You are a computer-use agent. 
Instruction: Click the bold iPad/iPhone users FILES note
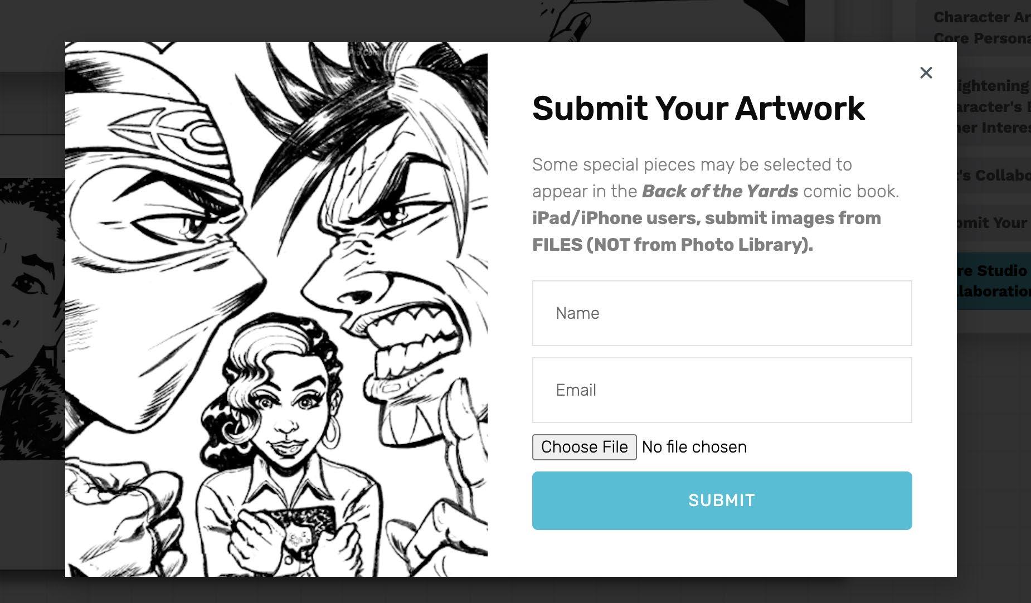(706, 231)
